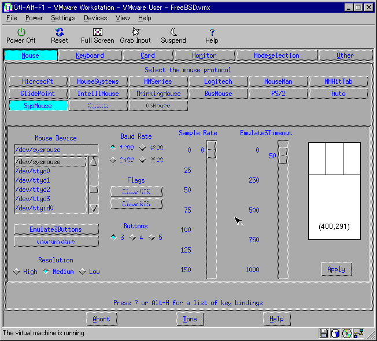
Task: Choose MouseSystems protocol
Action: tap(98, 81)
